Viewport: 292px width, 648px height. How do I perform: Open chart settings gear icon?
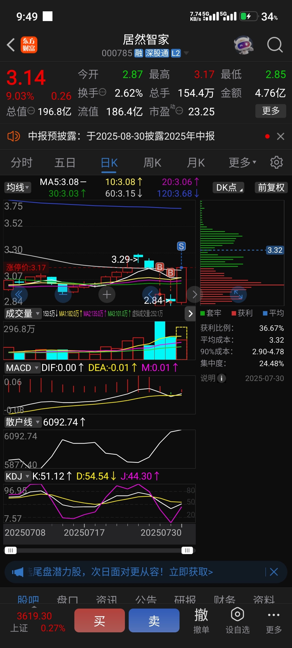[276, 163]
